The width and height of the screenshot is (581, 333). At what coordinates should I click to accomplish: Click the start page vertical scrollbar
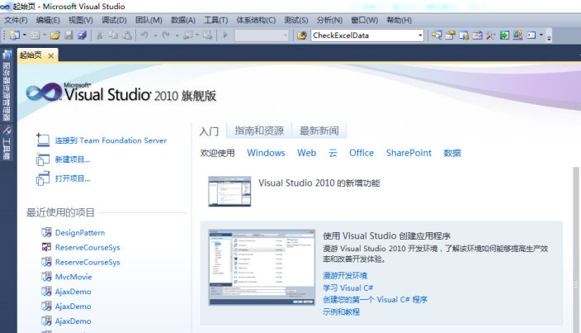tap(576, 249)
